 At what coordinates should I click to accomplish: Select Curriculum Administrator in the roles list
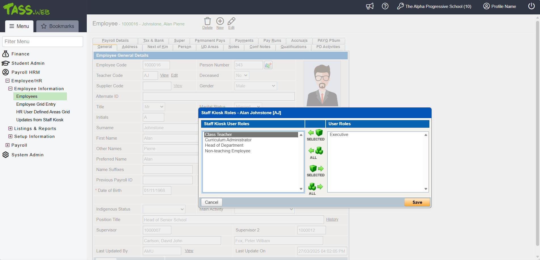(228, 140)
